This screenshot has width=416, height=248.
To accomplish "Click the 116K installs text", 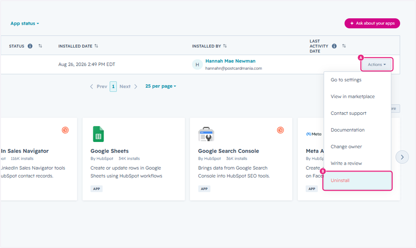I will click(x=22, y=159).
